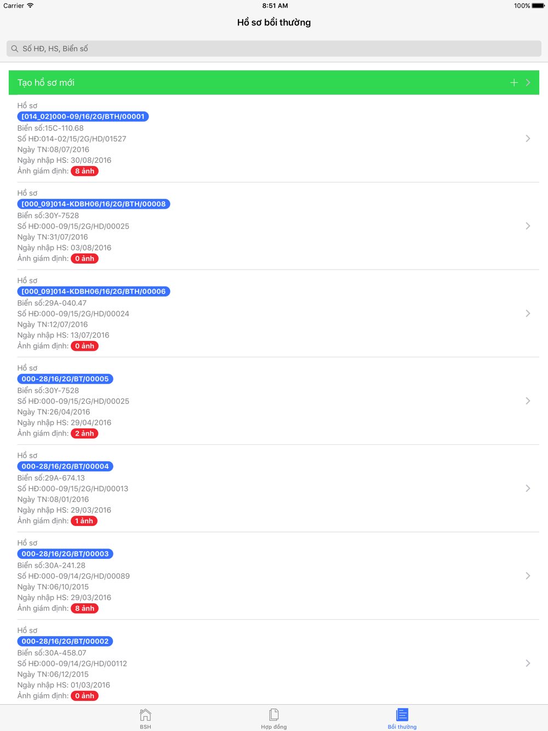Select record tag [000_09]014-KDBH06/16/2G/BTH/00006
This screenshot has width=548, height=731.
pyautogui.click(x=93, y=292)
